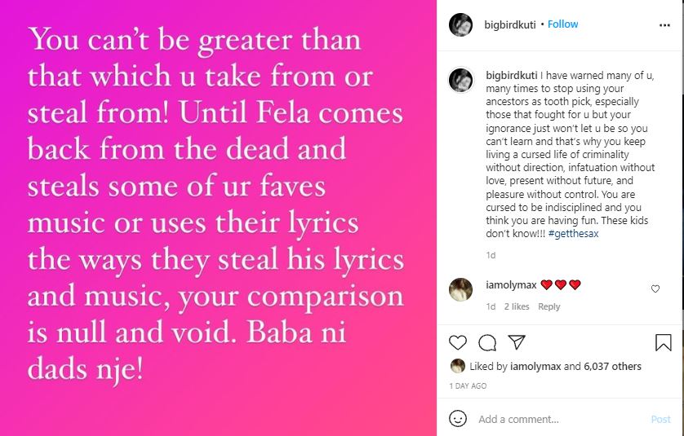Open emoji picker smiley icon
The image size is (684, 436).
coord(460,419)
